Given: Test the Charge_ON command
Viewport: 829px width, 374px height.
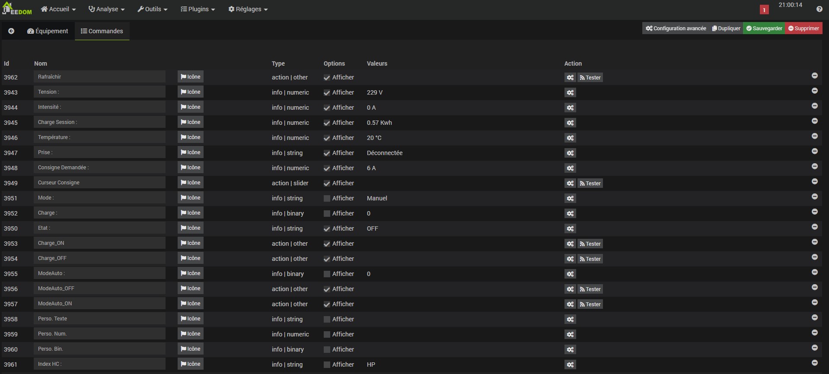Looking at the screenshot, I should click(590, 244).
